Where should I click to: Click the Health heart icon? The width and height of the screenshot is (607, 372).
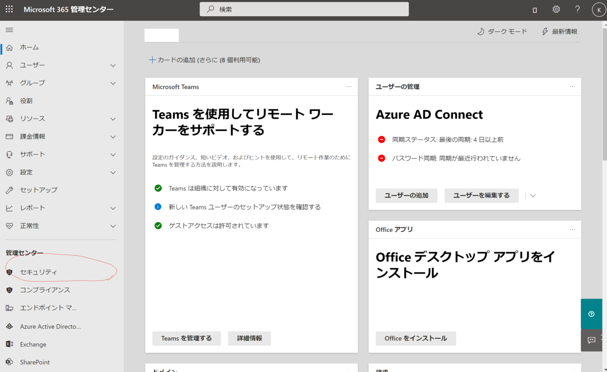9,226
